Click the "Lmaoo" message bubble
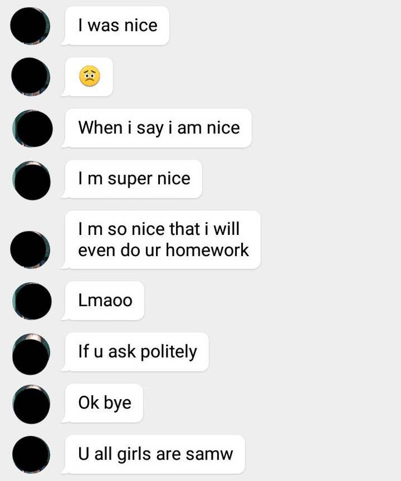 pos(105,300)
